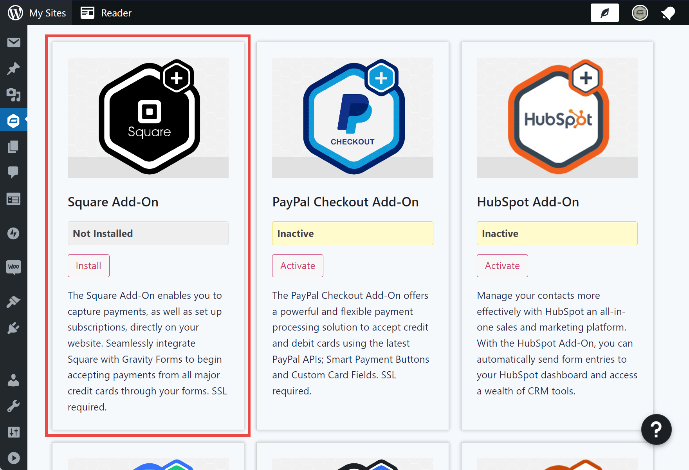The width and height of the screenshot is (689, 470).
Task: Click the Square Add-On description text
Action: (147, 351)
